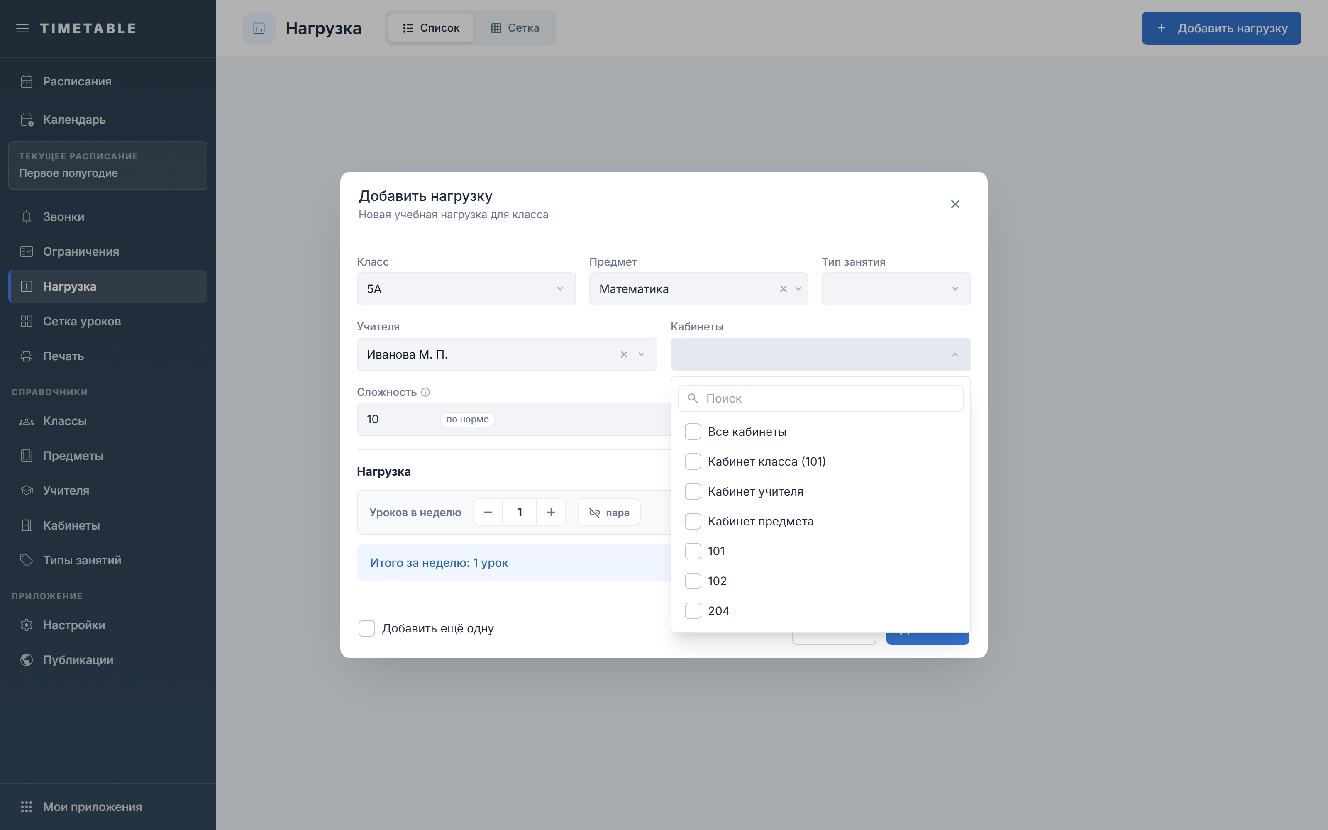Screen dimensions: 1328x830
Task: Switch to the Список view tab
Action: click(431, 28)
